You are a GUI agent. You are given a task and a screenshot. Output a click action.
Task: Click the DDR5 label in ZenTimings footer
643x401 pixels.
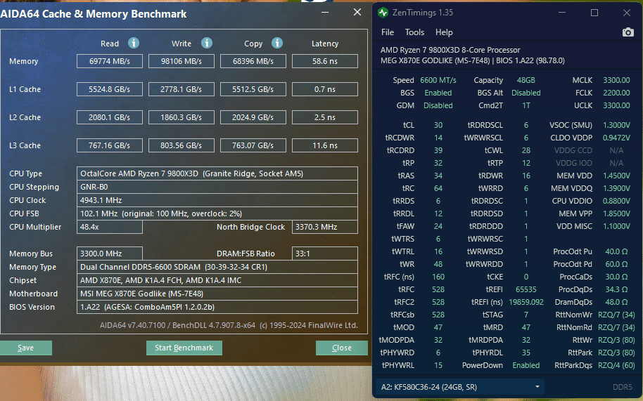click(623, 387)
